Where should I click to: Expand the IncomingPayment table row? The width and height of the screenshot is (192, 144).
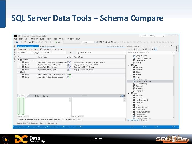coord(21,62)
